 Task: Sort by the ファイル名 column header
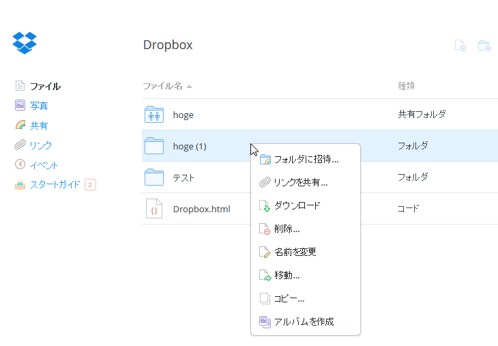pyautogui.click(x=162, y=86)
